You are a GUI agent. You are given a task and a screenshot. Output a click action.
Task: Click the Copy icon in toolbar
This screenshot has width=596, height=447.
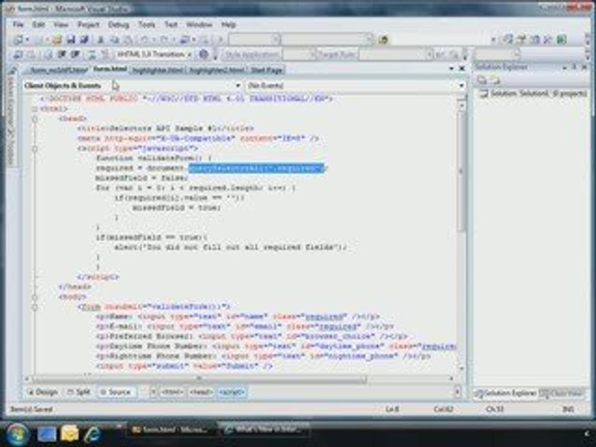click(114, 39)
